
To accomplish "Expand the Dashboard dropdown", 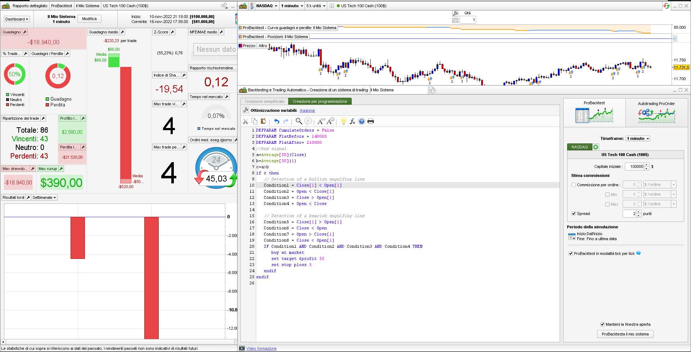I will [x=17, y=19].
